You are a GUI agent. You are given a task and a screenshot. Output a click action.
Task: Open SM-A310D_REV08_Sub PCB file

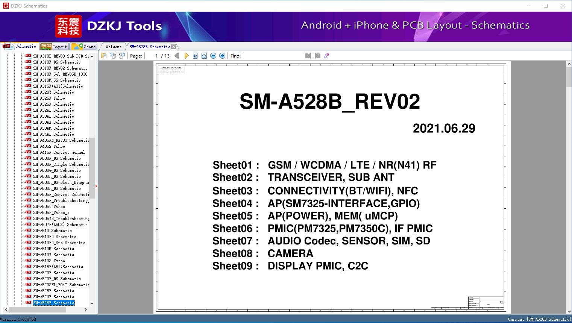click(x=61, y=56)
